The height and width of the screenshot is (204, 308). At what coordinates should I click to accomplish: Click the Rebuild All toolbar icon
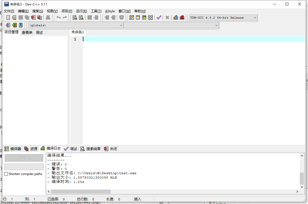pos(150,17)
